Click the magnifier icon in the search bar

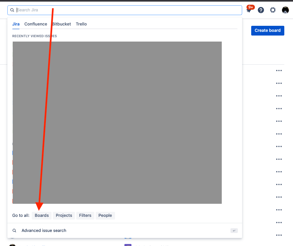tap(12, 10)
